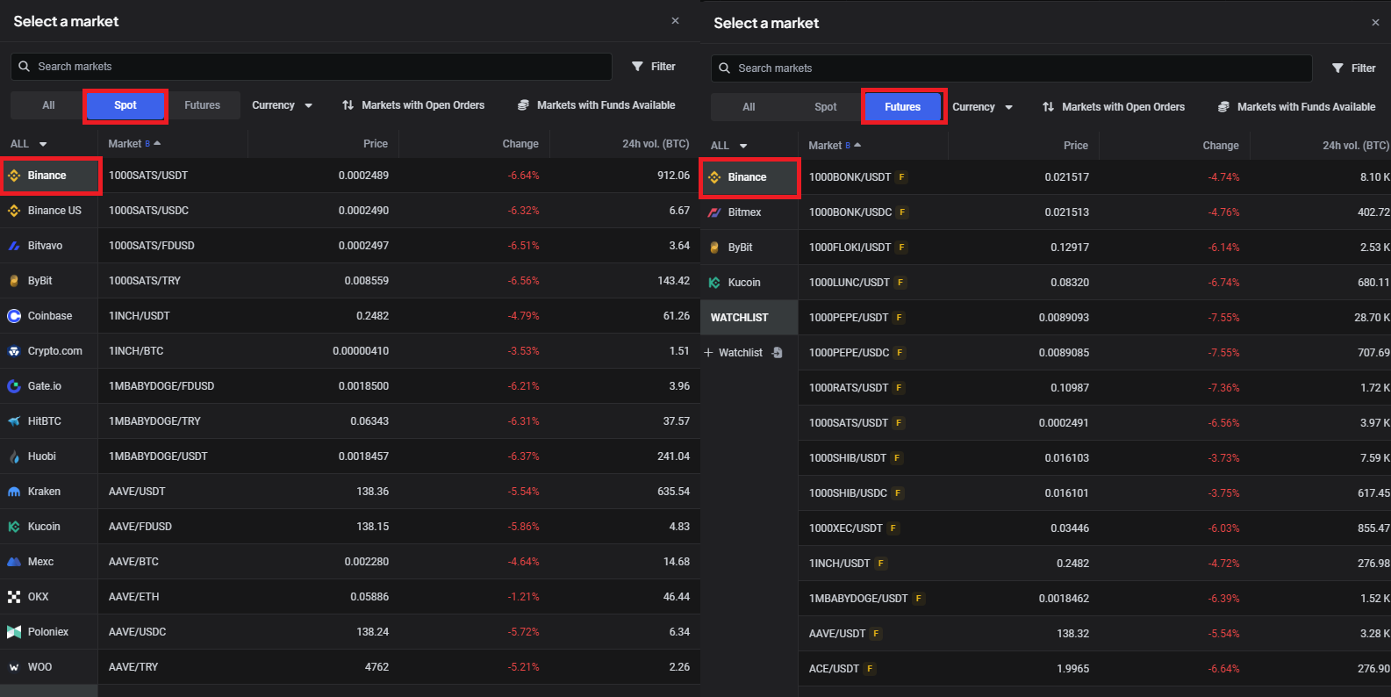
Task: Select WOO exchange
Action: [48, 667]
